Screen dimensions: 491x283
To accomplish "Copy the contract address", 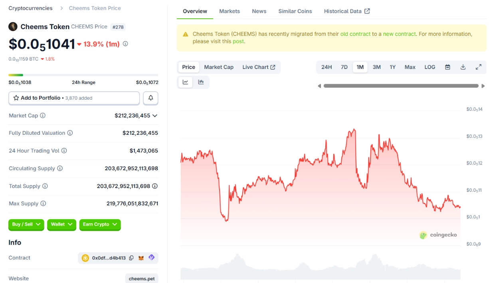I will pyautogui.click(x=131, y=258).
